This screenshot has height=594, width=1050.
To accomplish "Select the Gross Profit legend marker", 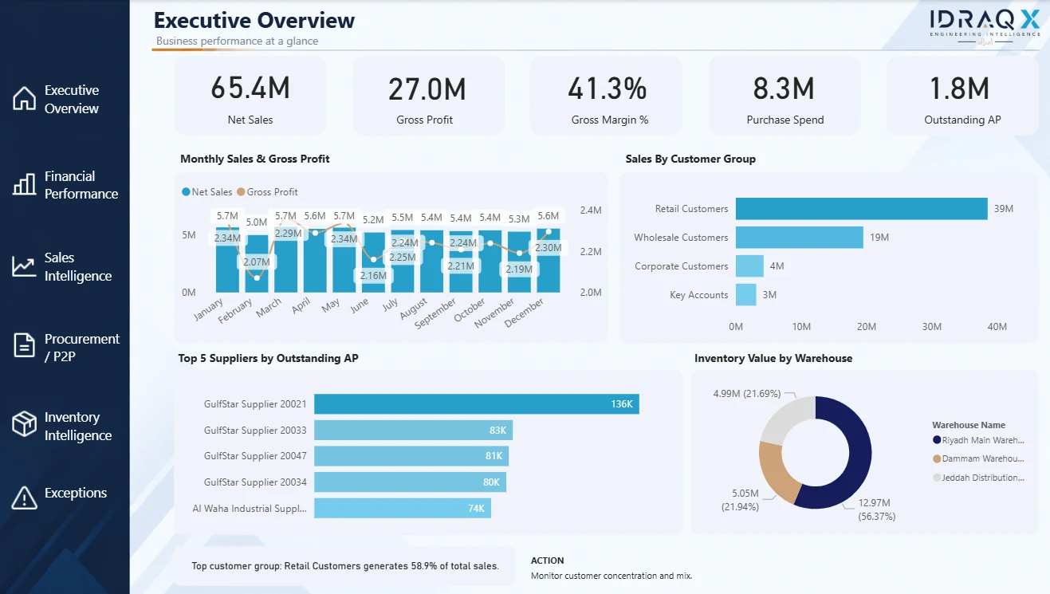I will (241, 192).
